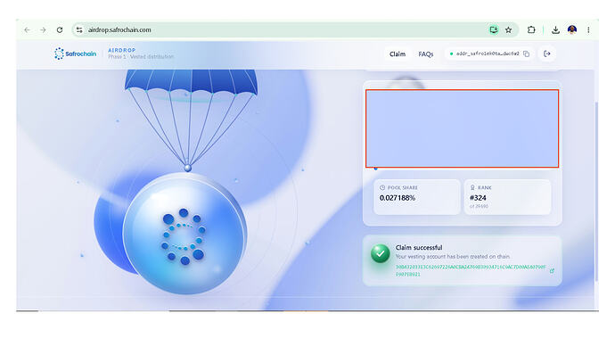
Task: Click the "Claim successful" heading
Action: click(x=419, y=248)
